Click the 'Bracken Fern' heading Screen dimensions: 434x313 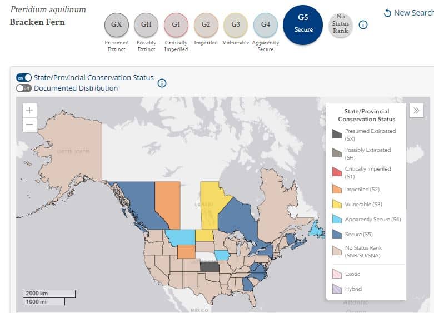37,22
